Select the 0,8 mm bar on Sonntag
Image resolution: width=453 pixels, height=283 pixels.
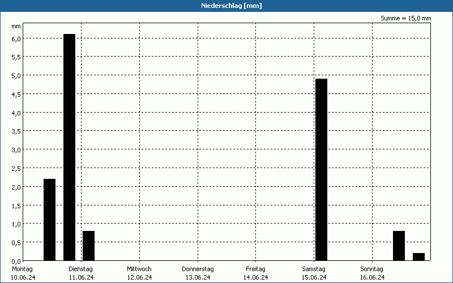tap(399, 246)
